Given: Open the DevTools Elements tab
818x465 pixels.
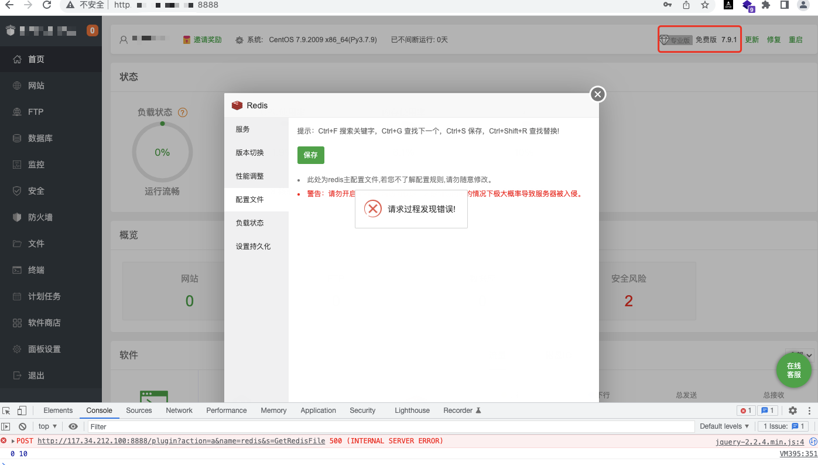Looking at the screenshot, I should point(58,411).
